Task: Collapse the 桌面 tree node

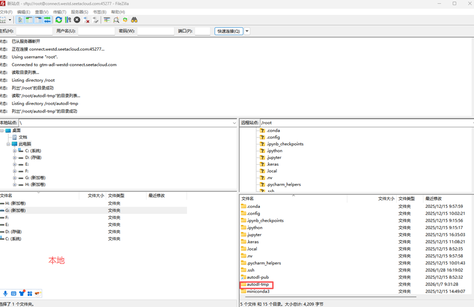Action: point(2,131)
